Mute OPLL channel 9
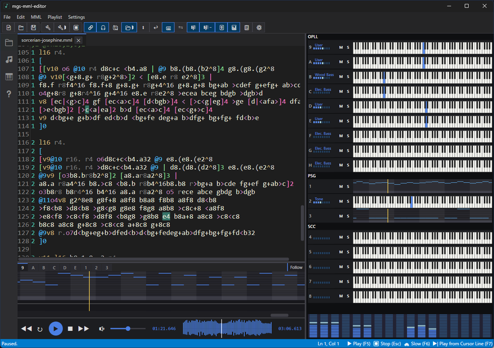 [x=341, y=47]
